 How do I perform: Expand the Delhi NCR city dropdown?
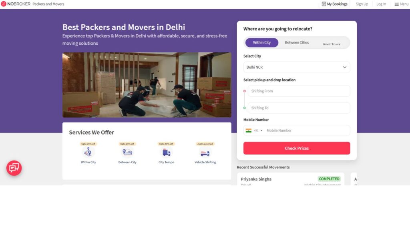[297, 67]
